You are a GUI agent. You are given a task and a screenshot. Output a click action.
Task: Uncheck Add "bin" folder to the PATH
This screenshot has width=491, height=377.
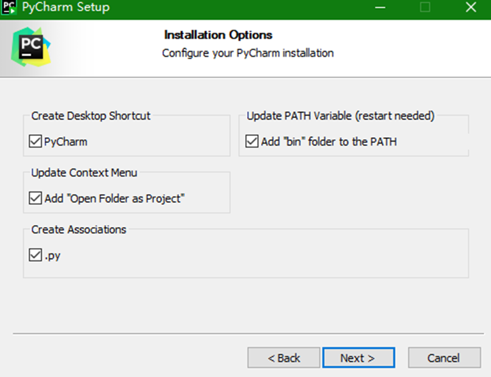tap(252, 142)
